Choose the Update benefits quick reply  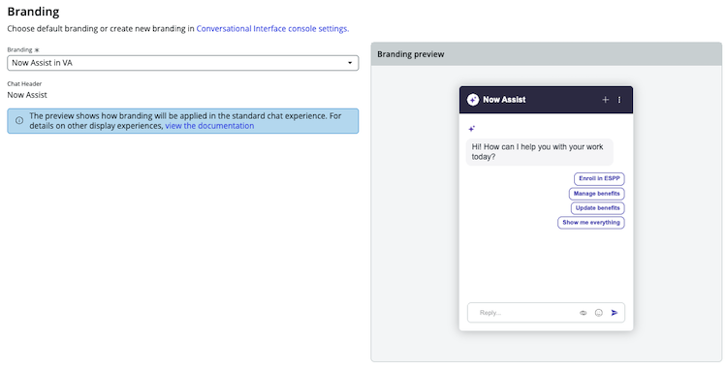[x=598, y=208]
